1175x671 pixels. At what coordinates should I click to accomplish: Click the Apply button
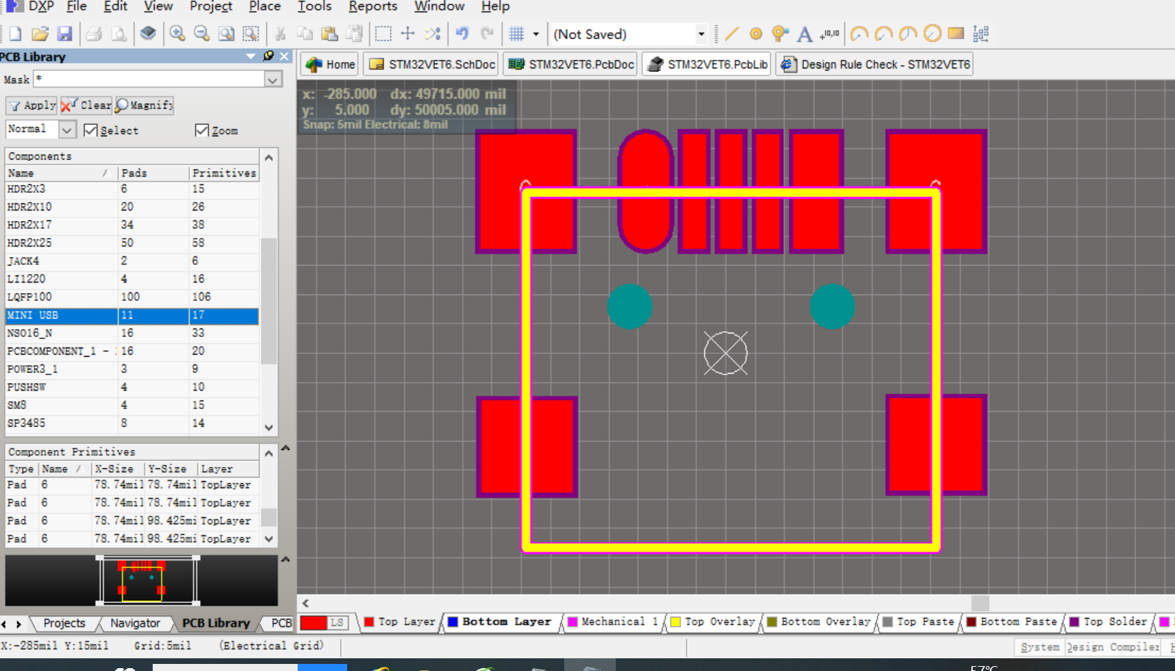tap(31, 105)
